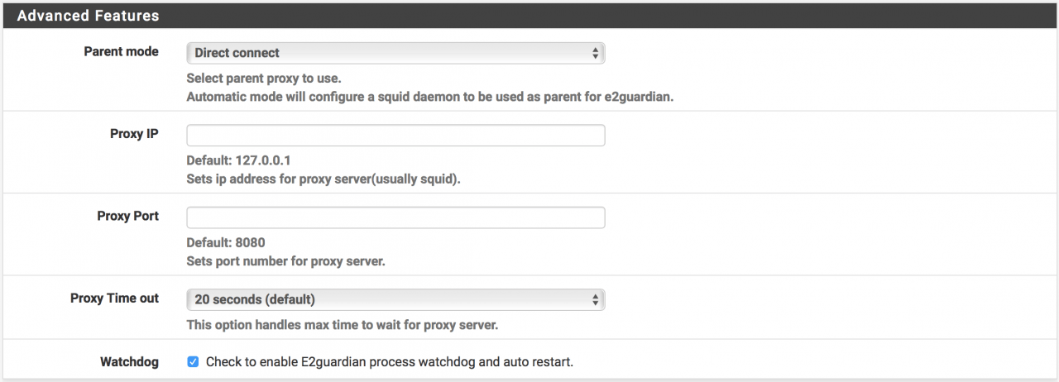Screen dimensions: 1059x382
Task: Click the arrows on 20 seconds selector
Action: (595, 299)
